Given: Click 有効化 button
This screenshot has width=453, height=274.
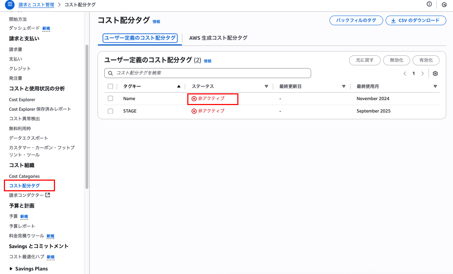Looking at the screenshot, I should click(426, 60).
